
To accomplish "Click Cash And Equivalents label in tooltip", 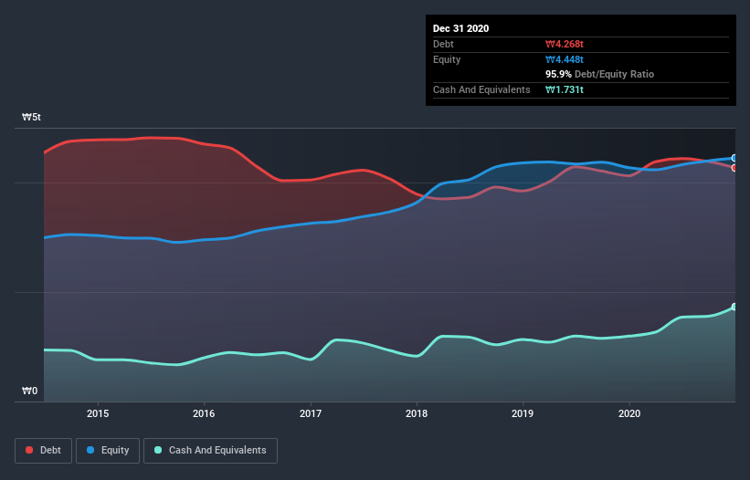I will tap(481, 89).
